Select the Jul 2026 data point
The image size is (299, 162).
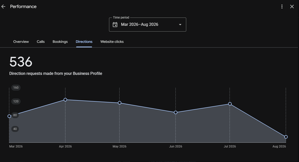click(230, 104)
